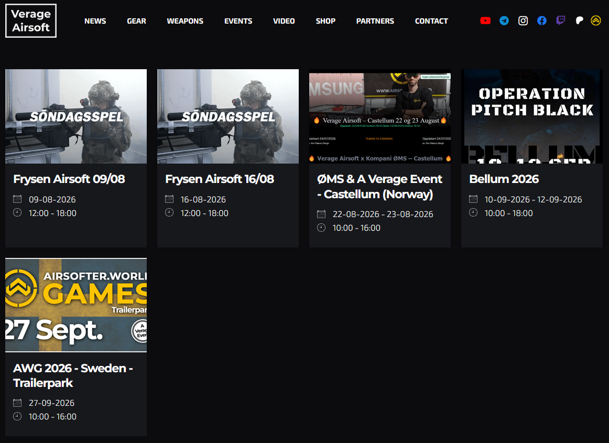Click the date range 22-08-2026 - 23-08-2026

click(383, 214)
